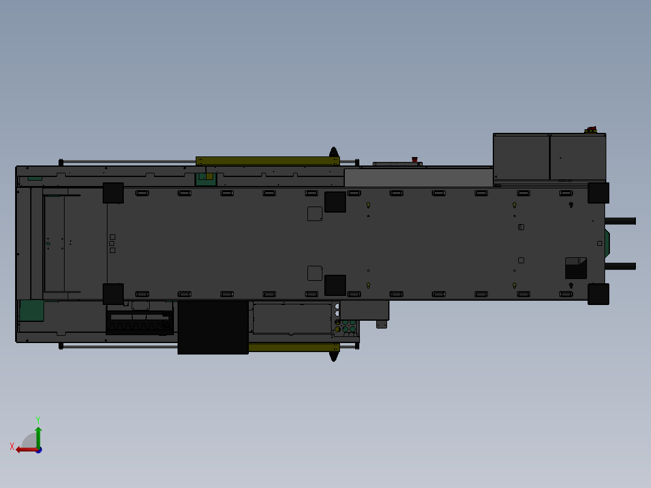Select the large black box under the machine
Image resolution: width=651 pixels, height=488 pixels.
coord(213,327)
